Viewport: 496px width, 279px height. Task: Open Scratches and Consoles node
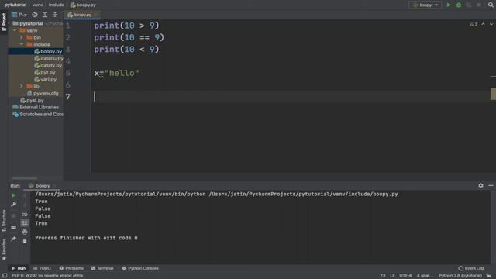38,114
